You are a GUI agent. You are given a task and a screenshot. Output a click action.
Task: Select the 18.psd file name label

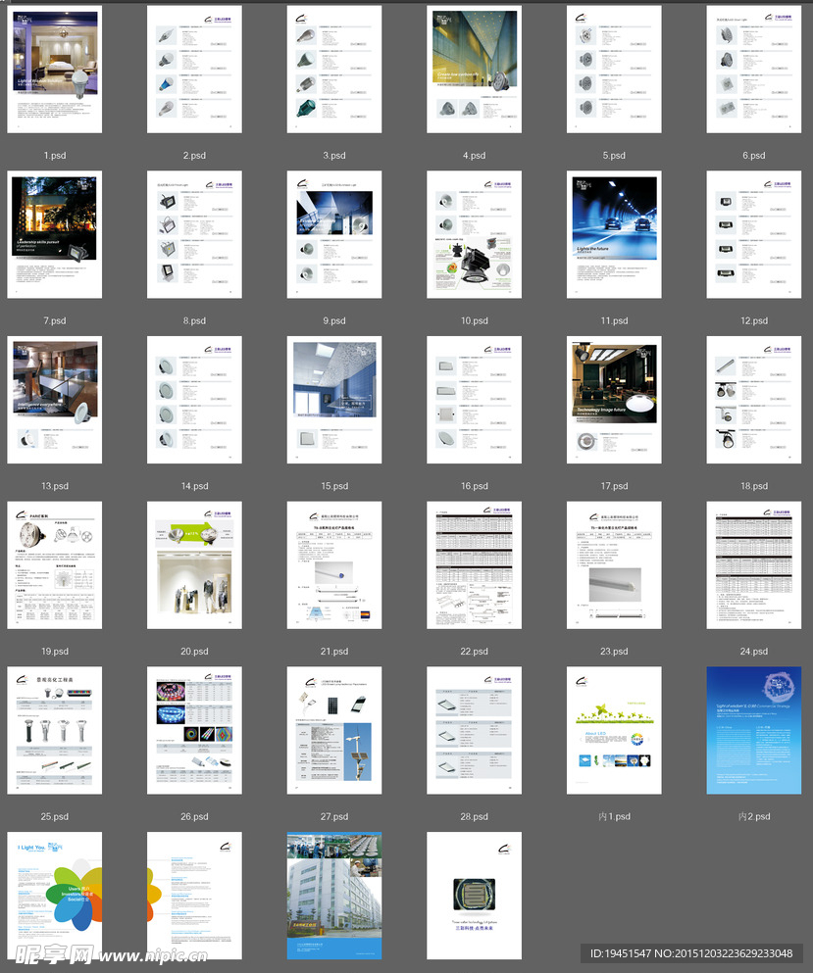(753, 486)
